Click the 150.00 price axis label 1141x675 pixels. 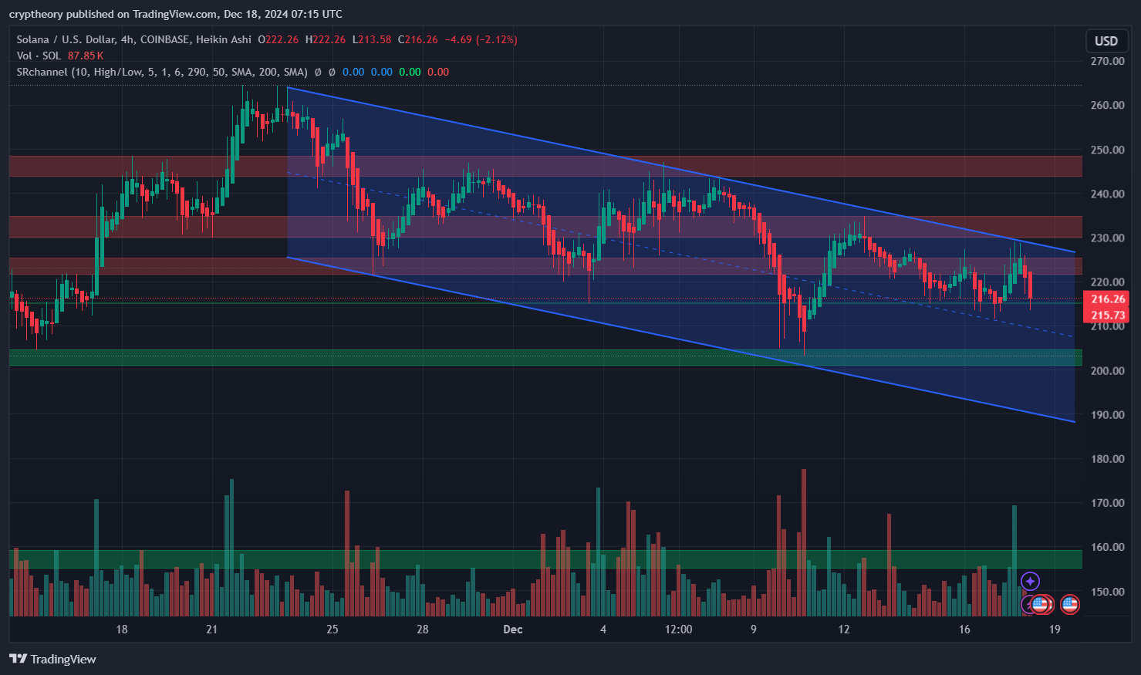tap(1107, 592)
